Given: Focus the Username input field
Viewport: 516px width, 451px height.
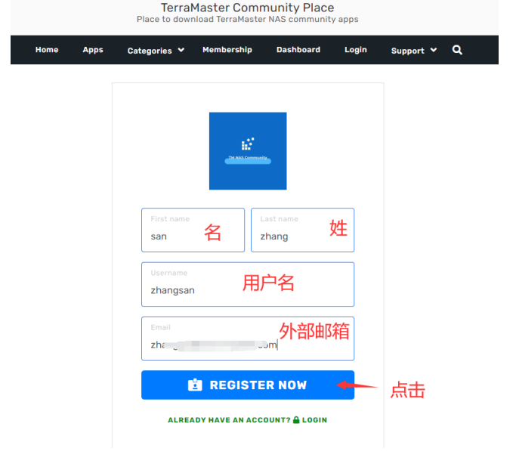Looking at the screenshot, I should pos(248,284).
